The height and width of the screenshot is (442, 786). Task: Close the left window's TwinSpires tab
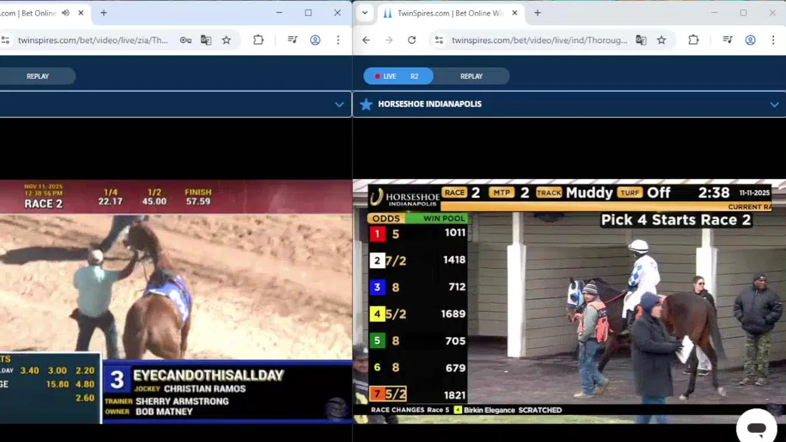point(81,13)
